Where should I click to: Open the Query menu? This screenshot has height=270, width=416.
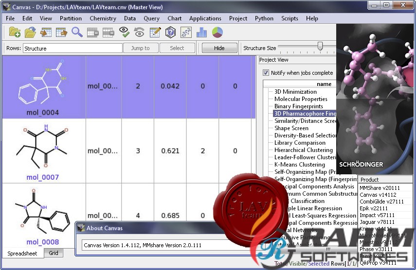(x=151, y=18)
